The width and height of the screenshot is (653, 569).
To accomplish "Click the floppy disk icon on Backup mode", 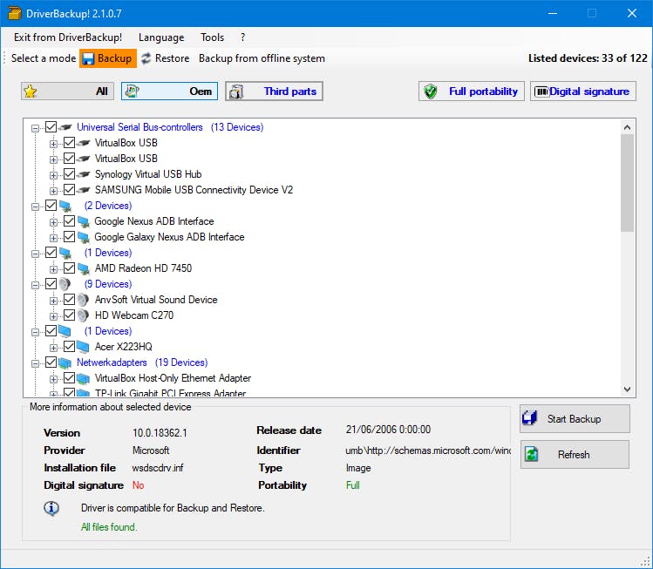I will click(x=88, y=58).
